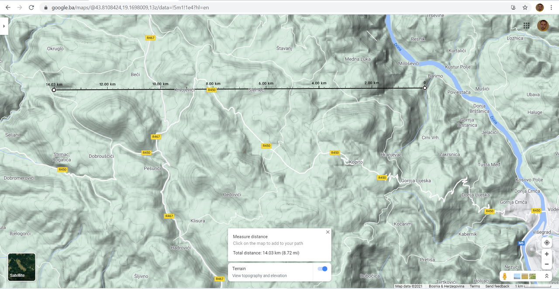The height and width of the screenshot is (289, 559).
Task: Select the Street View pegman
Action: [505, 276]
